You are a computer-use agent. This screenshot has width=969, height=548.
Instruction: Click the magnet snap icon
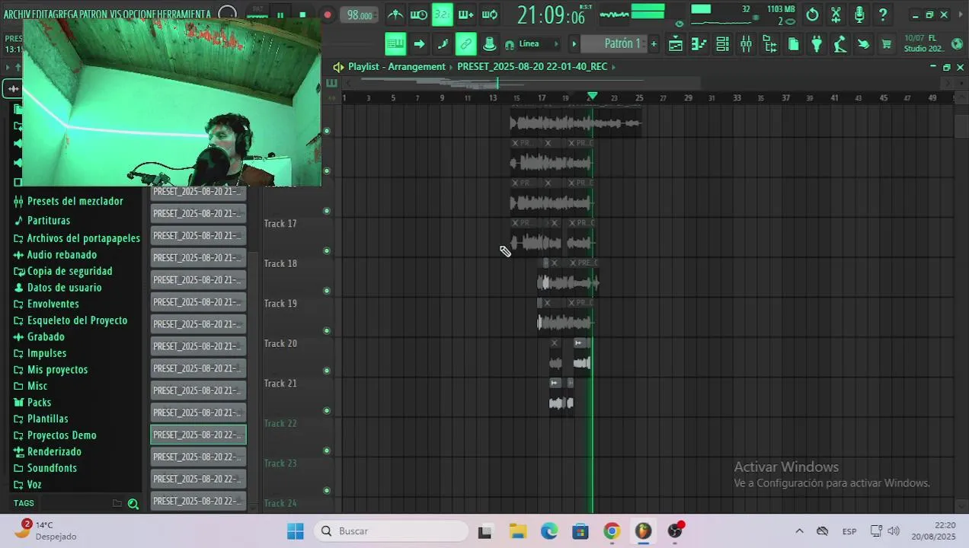point(510,44)
